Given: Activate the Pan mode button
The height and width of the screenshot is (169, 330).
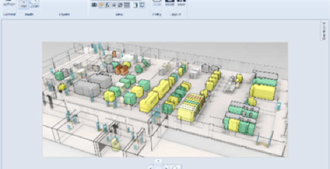Looking at the screenshot, I should point(24,5).
